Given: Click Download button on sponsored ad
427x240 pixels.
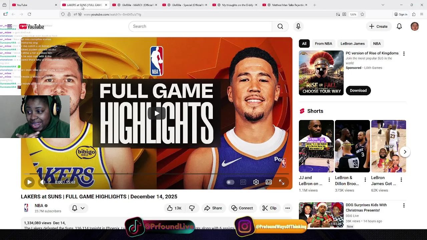Looking at the screenshot, I should [x=358, y=90].
